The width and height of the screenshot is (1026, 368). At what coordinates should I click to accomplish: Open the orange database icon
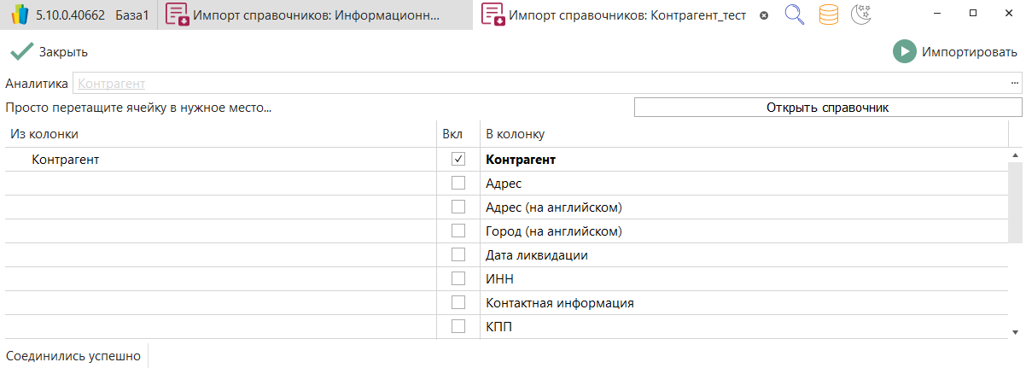coord(828,15)
